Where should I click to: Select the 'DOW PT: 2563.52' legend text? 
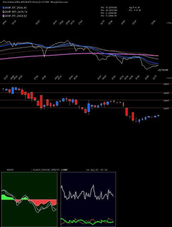tap(15, 16)
